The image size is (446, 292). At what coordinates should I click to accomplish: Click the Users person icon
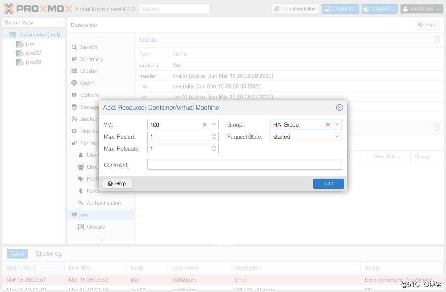point(81,155)
